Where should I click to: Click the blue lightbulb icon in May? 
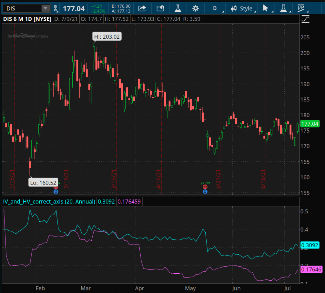pyautogui.click(x=205, y=192)
